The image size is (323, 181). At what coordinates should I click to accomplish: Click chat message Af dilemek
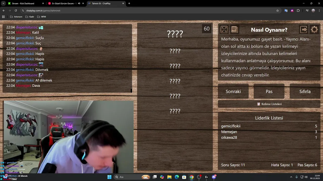[44, 80]
